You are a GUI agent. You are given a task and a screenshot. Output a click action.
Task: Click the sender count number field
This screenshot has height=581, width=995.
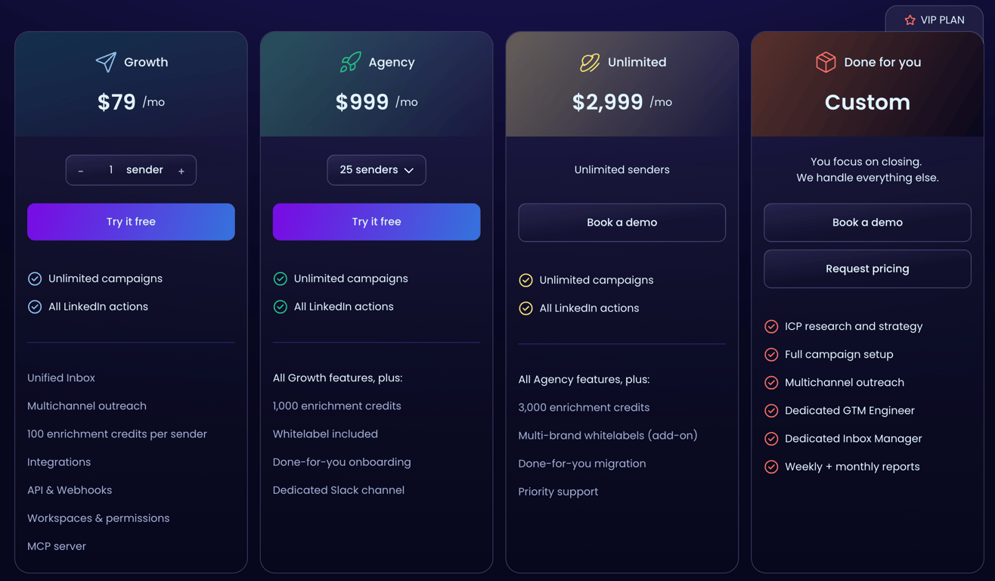(x=111, y=170)
